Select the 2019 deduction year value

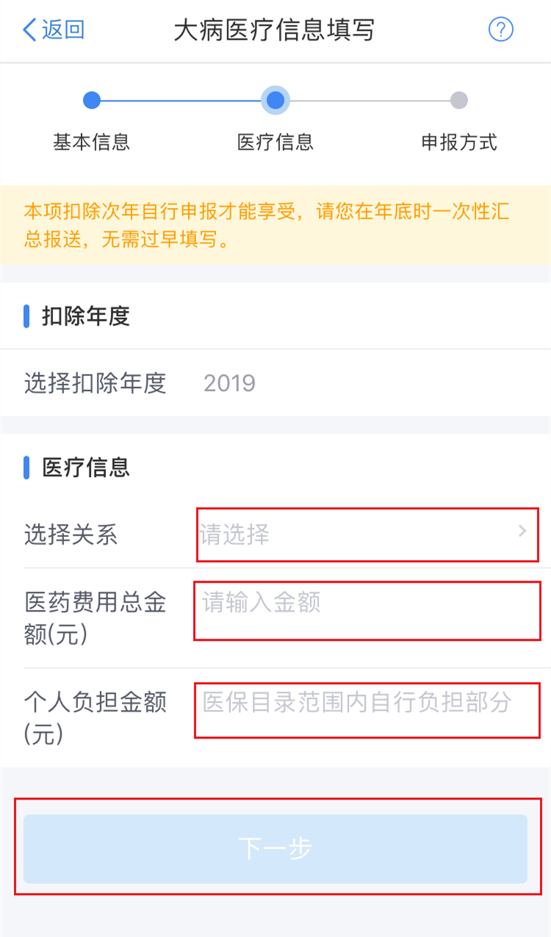click(230, 383)
